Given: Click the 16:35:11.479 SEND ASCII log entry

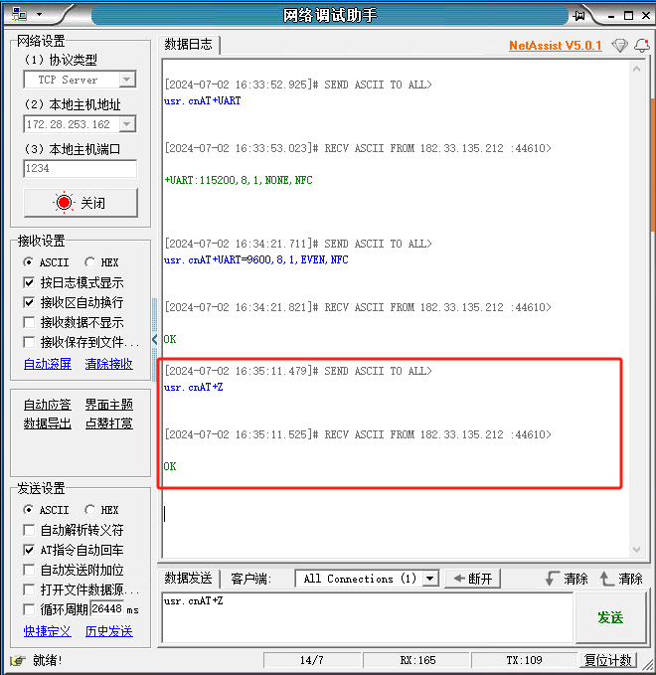Looking at the screenshot, I should pyautogui.click(x=298, y=371).
